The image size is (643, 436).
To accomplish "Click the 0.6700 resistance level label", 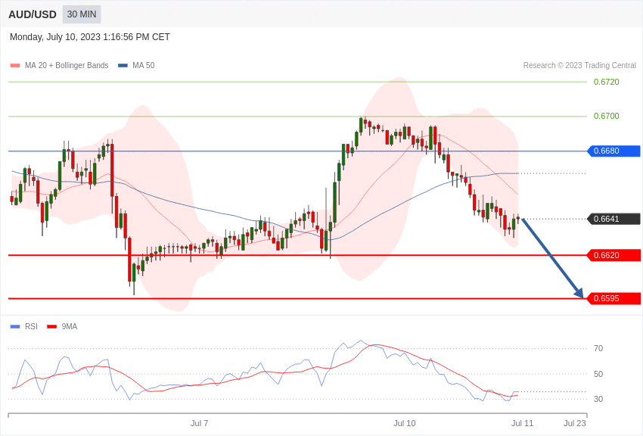I will [x=606, y=116].
